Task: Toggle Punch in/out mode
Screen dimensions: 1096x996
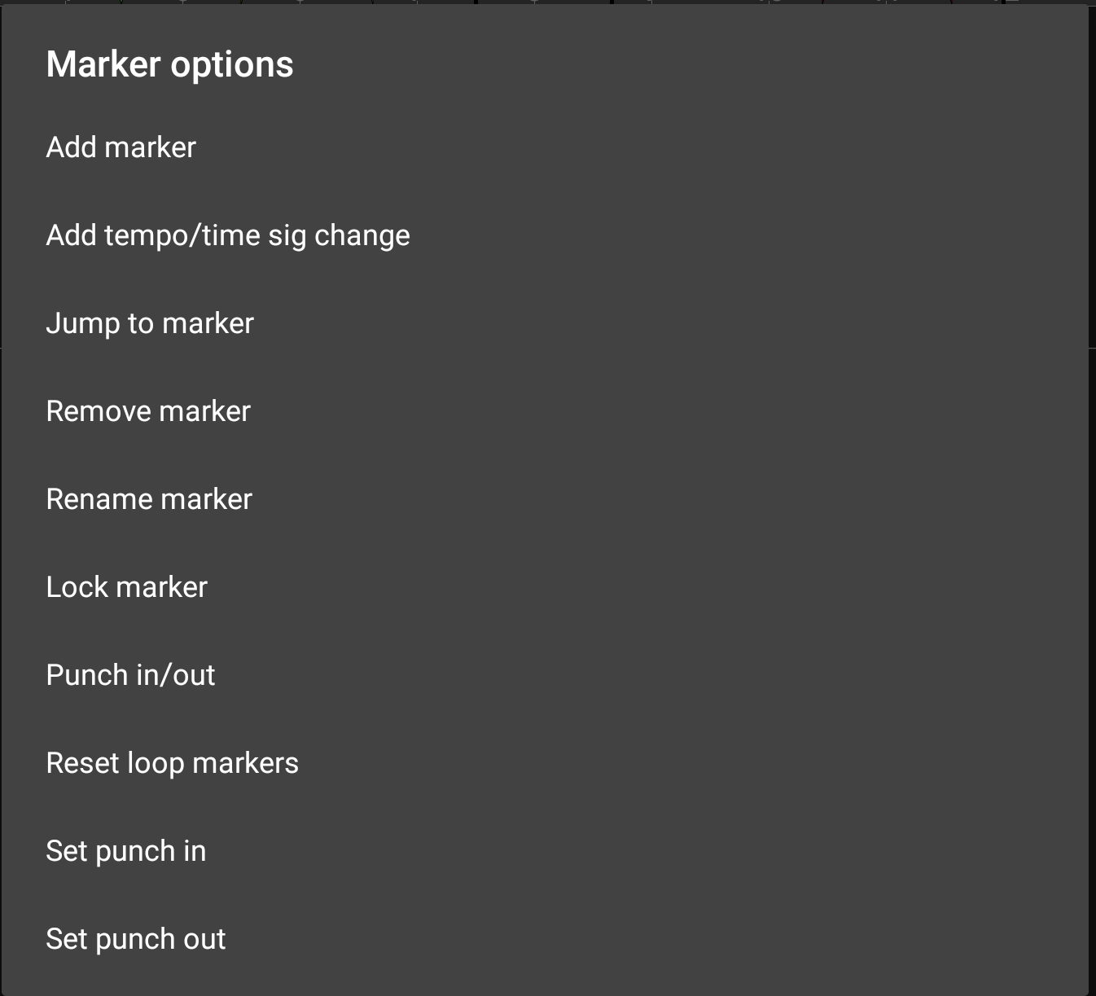Action: [130, 675]
